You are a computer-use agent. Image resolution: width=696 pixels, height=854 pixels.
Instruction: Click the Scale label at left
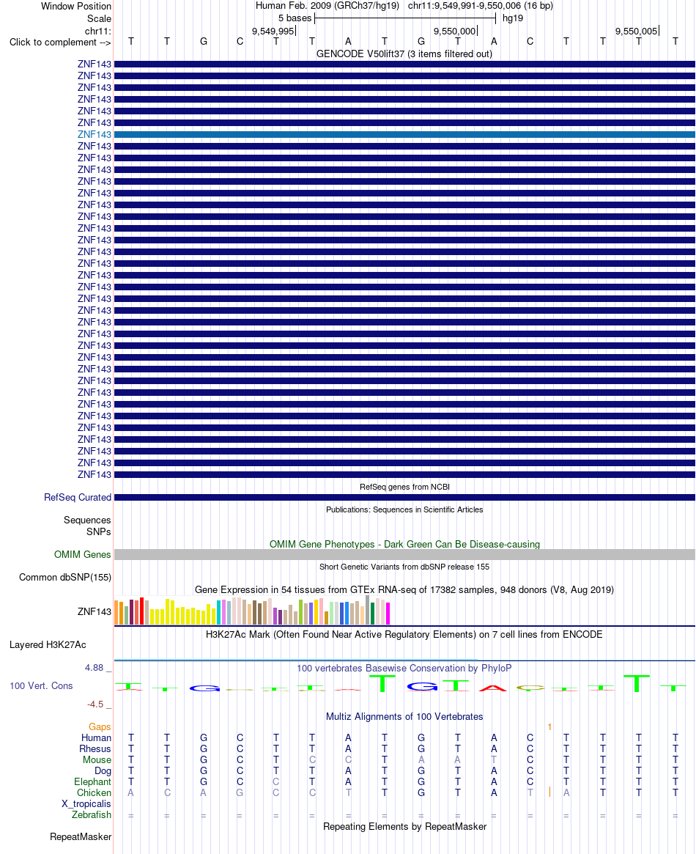tap(99, 18)
